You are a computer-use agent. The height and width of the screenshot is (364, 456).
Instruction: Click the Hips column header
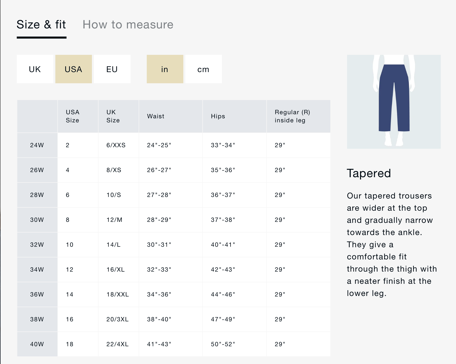pyautogui.click(x=218, y=116)
